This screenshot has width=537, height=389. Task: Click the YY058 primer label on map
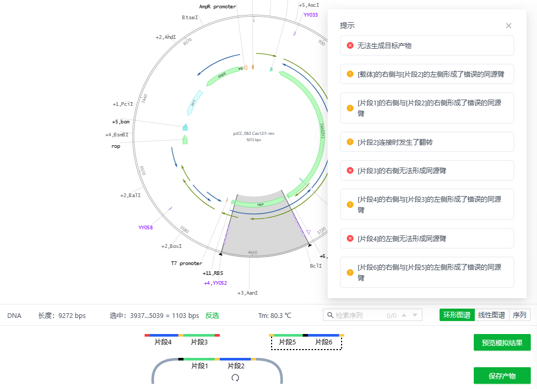coord(146,228)
